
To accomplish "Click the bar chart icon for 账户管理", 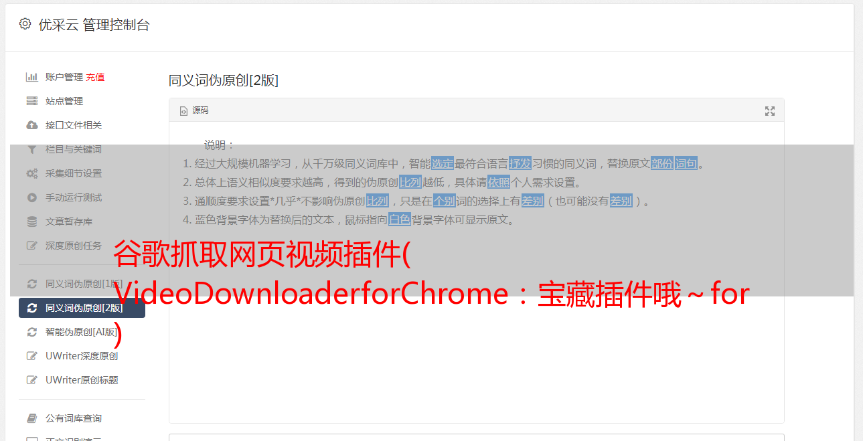I will 31,77.
